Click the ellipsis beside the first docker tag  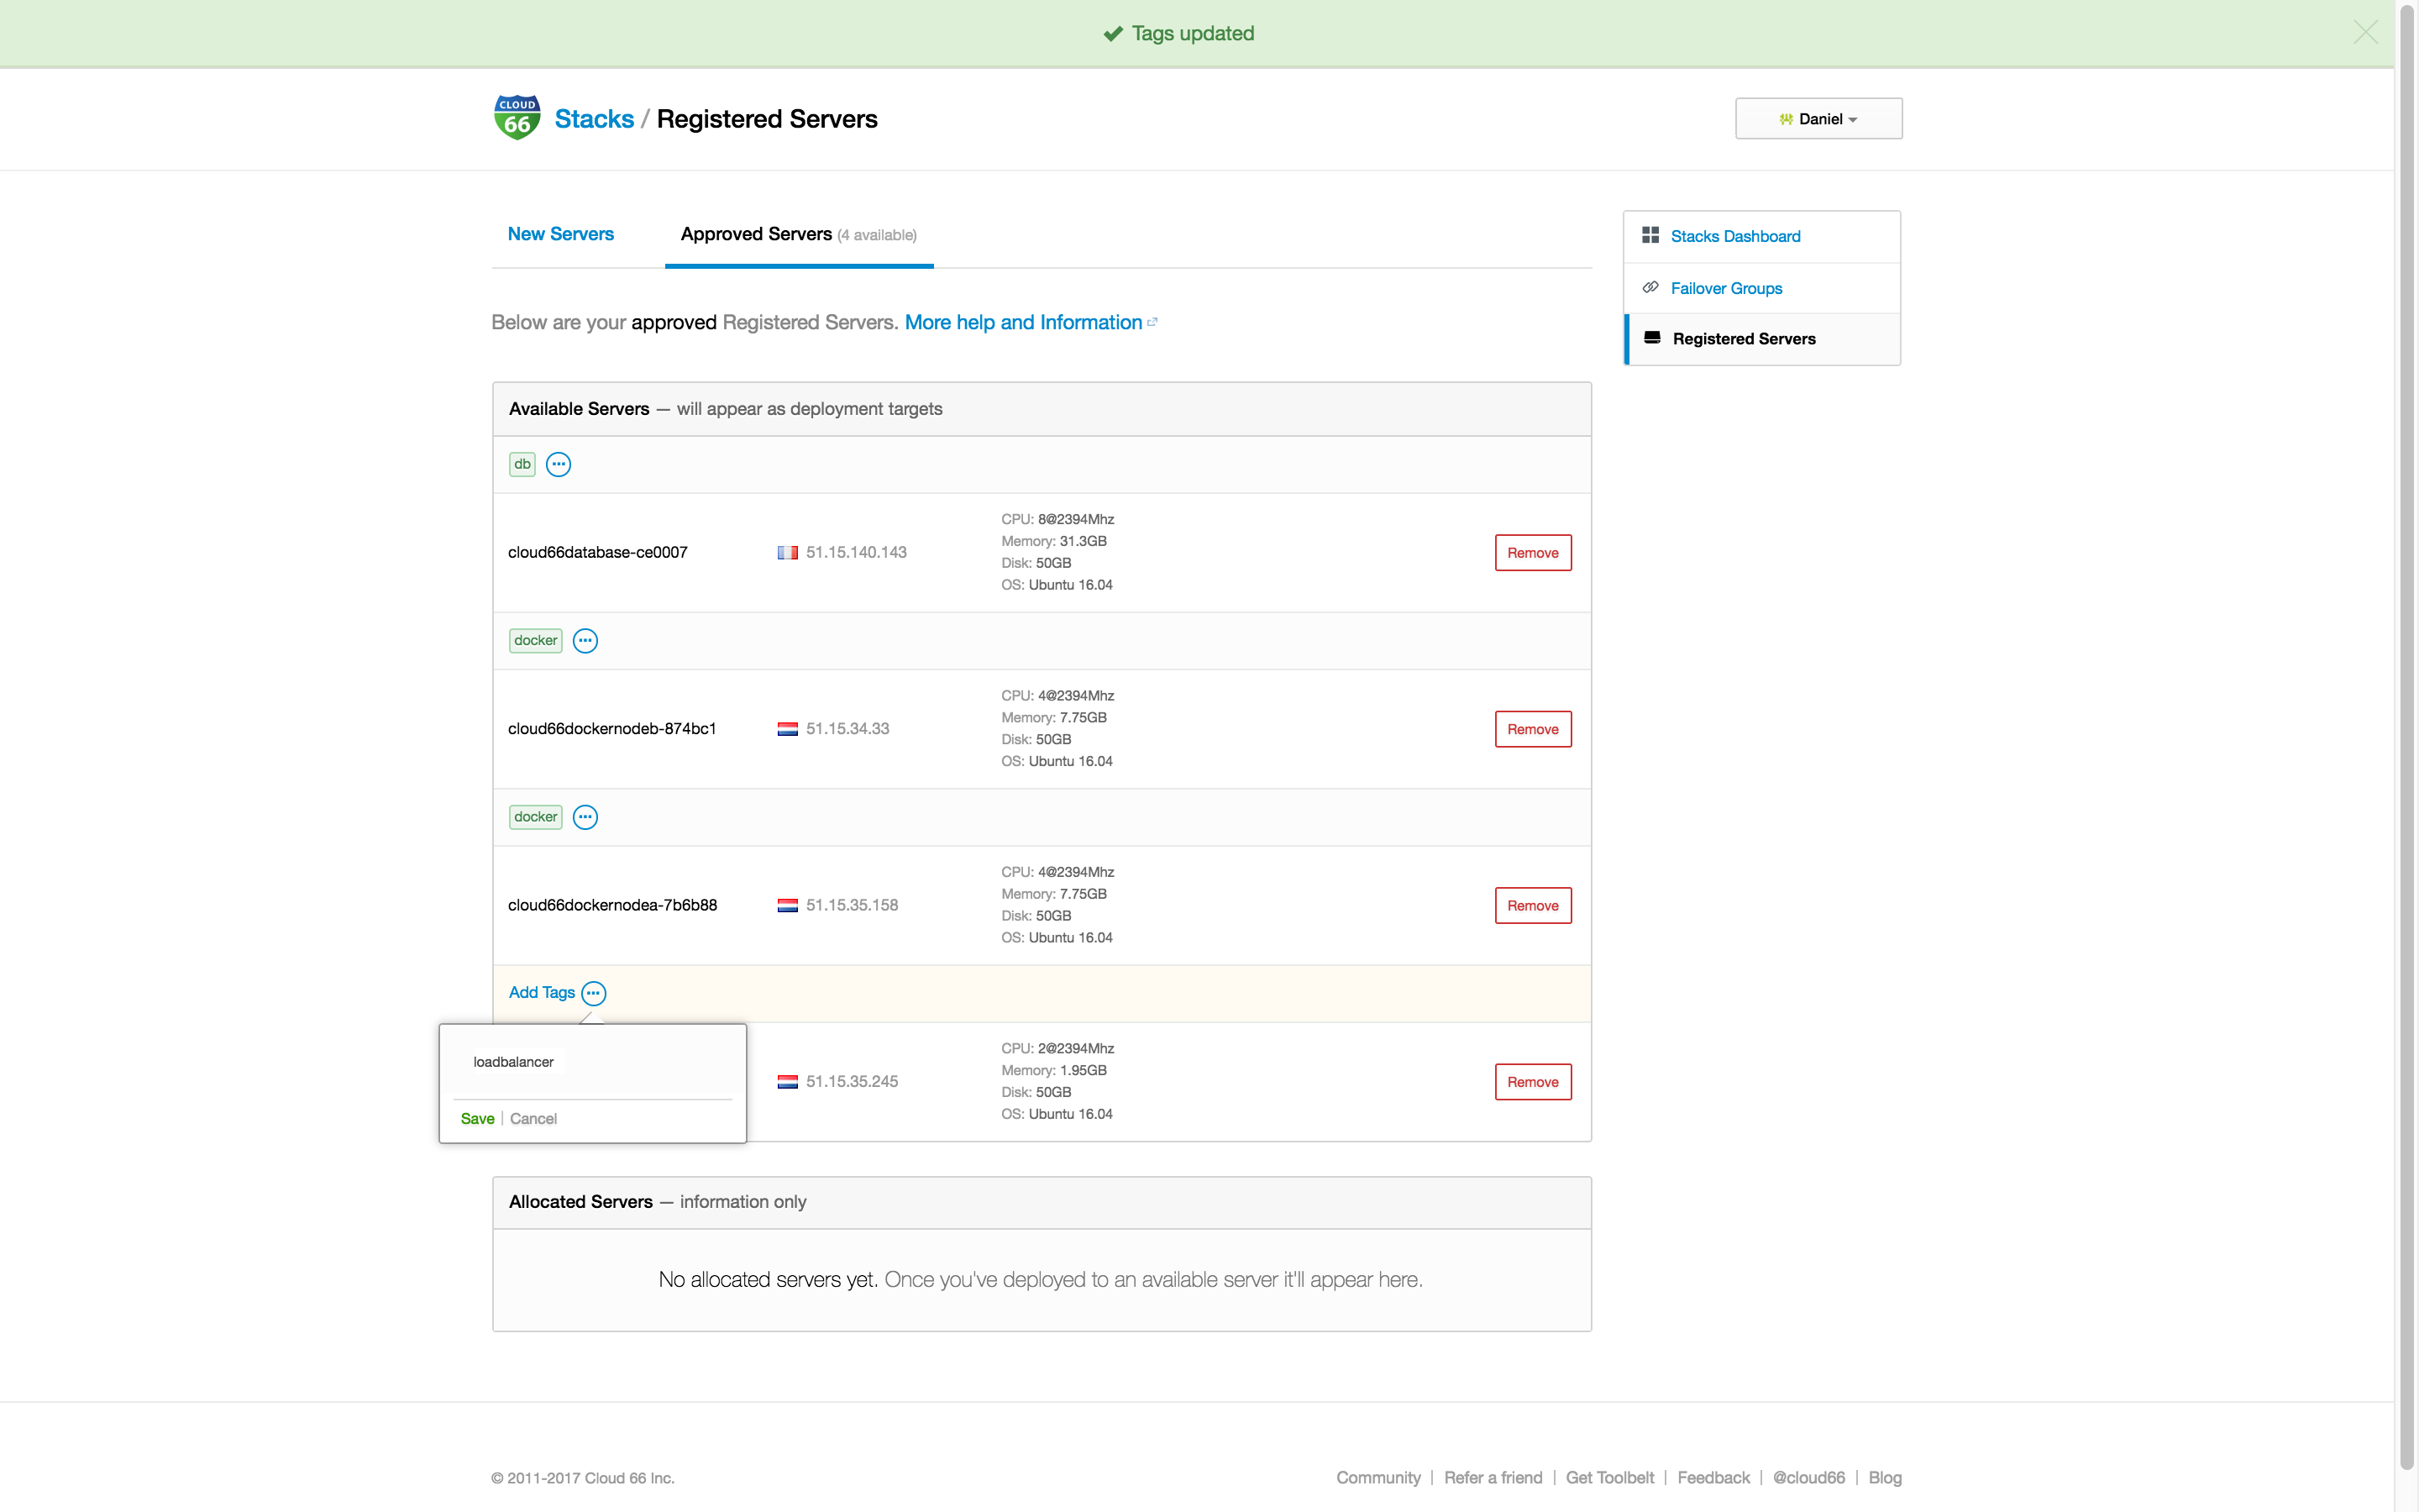tap(585, 640)
